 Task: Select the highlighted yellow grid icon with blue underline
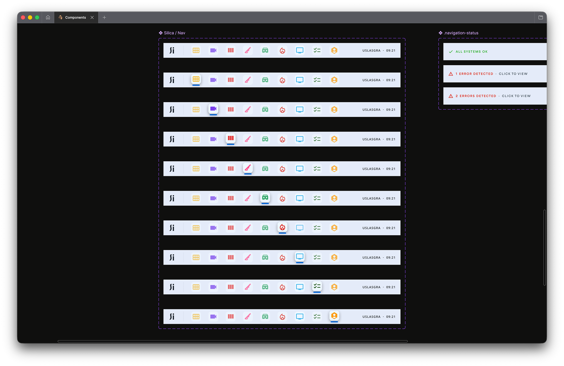(x=196, y=79)
